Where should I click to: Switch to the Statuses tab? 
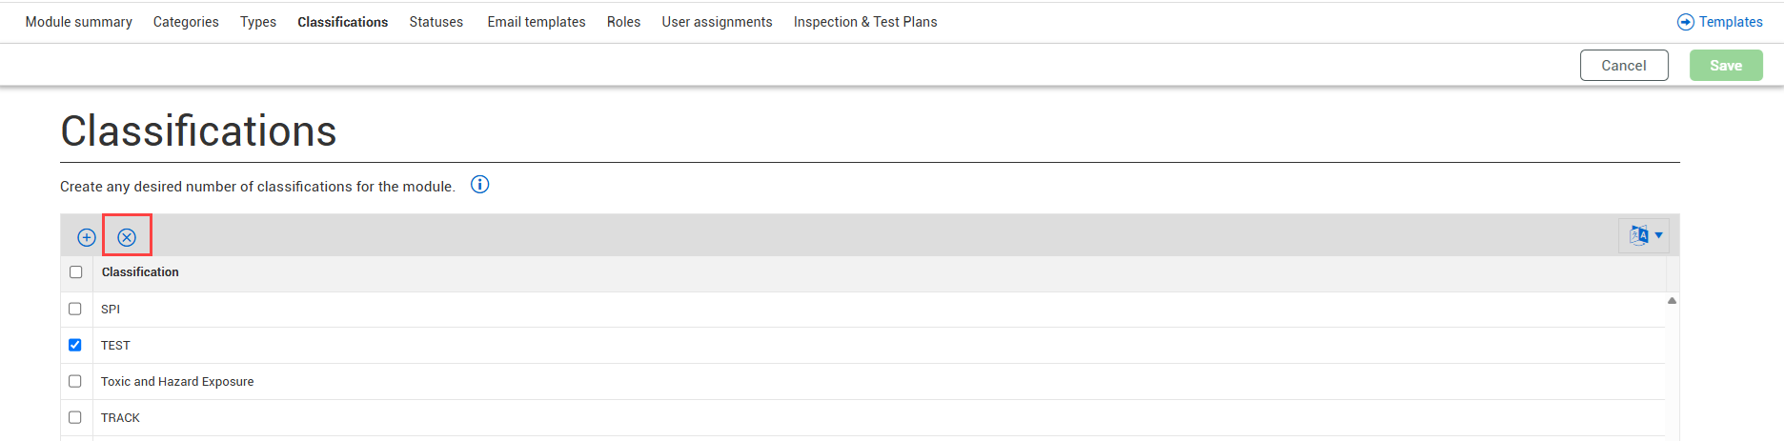coord(436,22)
